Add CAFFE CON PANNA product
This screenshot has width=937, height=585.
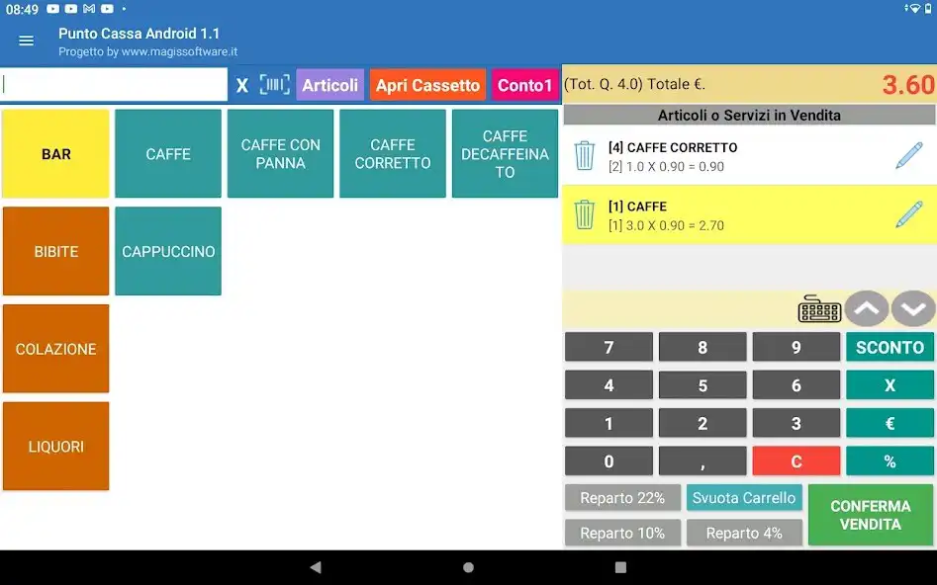tap(280, 153)
